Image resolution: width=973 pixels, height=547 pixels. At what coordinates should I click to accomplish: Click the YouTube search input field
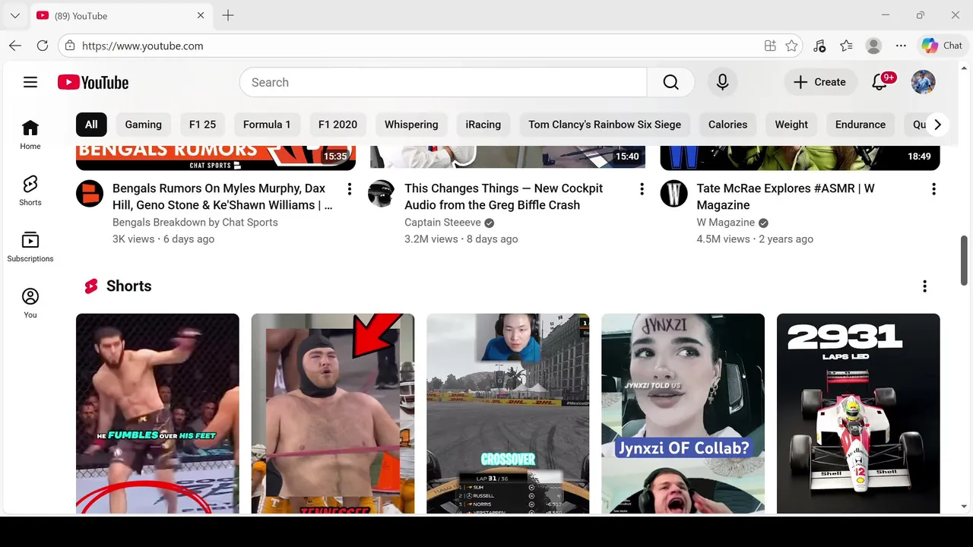click(443, 82)
